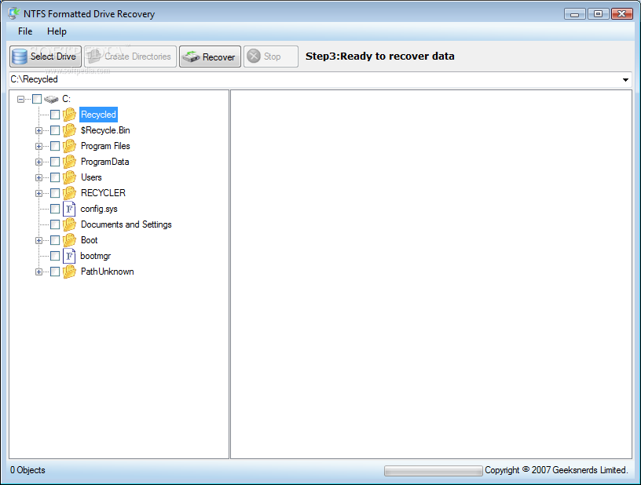The image size is (641, 485).
Task: Select the ProgramData tree label
Action: 105,162
